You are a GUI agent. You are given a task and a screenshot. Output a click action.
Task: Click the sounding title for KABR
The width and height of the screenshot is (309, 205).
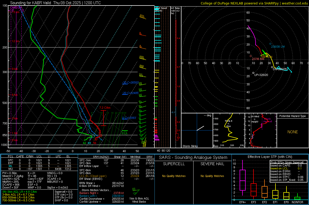55,3
